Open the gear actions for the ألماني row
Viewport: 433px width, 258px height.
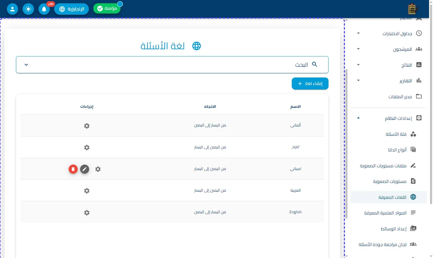click(x=87, y=126)
